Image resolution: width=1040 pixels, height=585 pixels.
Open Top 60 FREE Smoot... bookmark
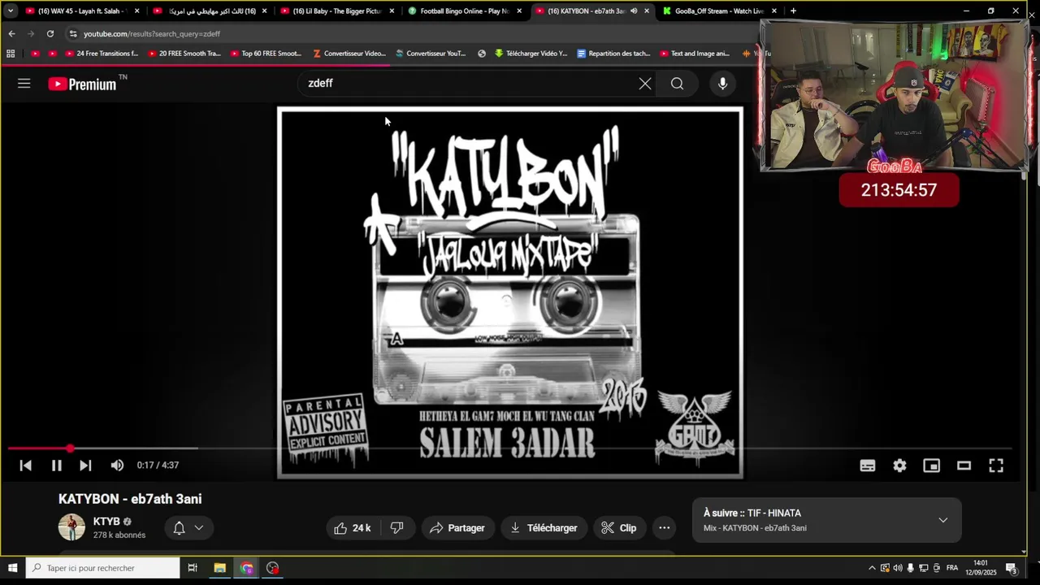click(266, 54)
